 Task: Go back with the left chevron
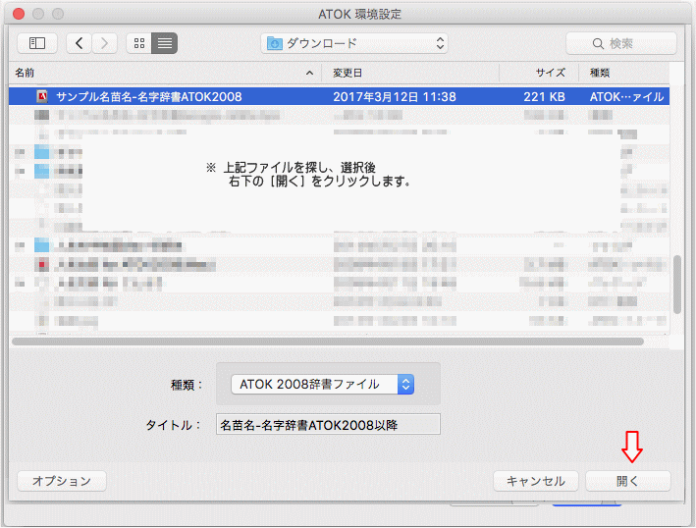tap(79, 43)
